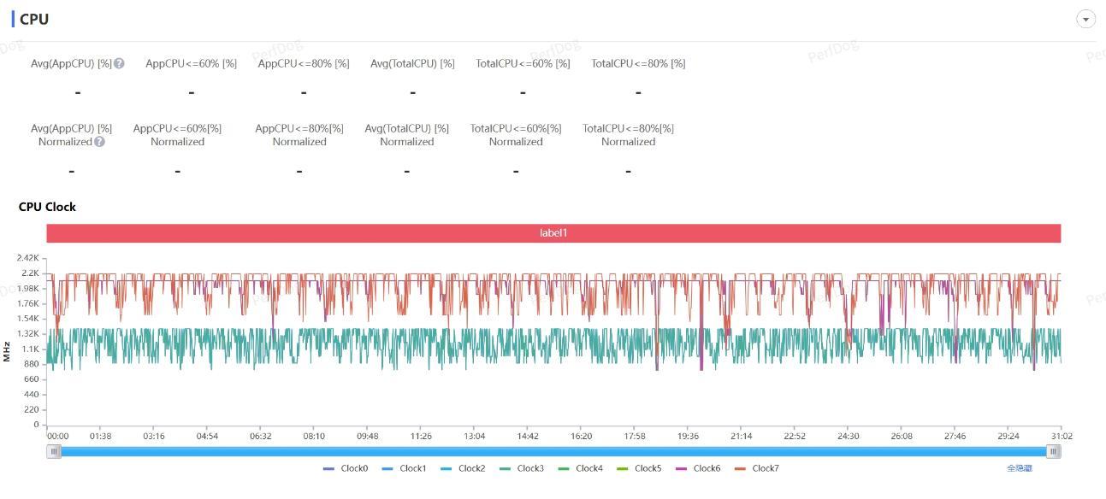Toggle Clock0 series in the legend
The height and width of the screenshot is (499, 1106).
(x=346, y=468)
